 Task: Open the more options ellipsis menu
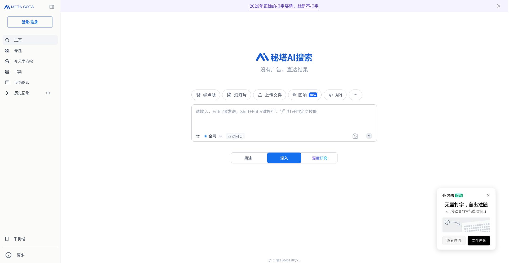click(356, 95)
